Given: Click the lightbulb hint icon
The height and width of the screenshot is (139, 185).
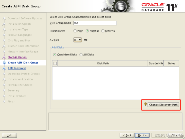Looking at the screenshot, I should 145,104.
